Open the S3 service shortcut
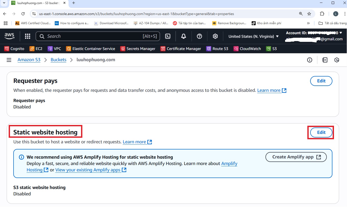 (272, 49)
